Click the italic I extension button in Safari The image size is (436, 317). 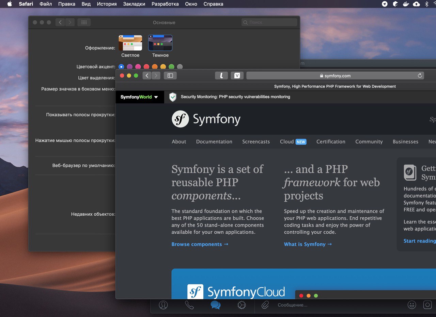click(x=221, y=76)
